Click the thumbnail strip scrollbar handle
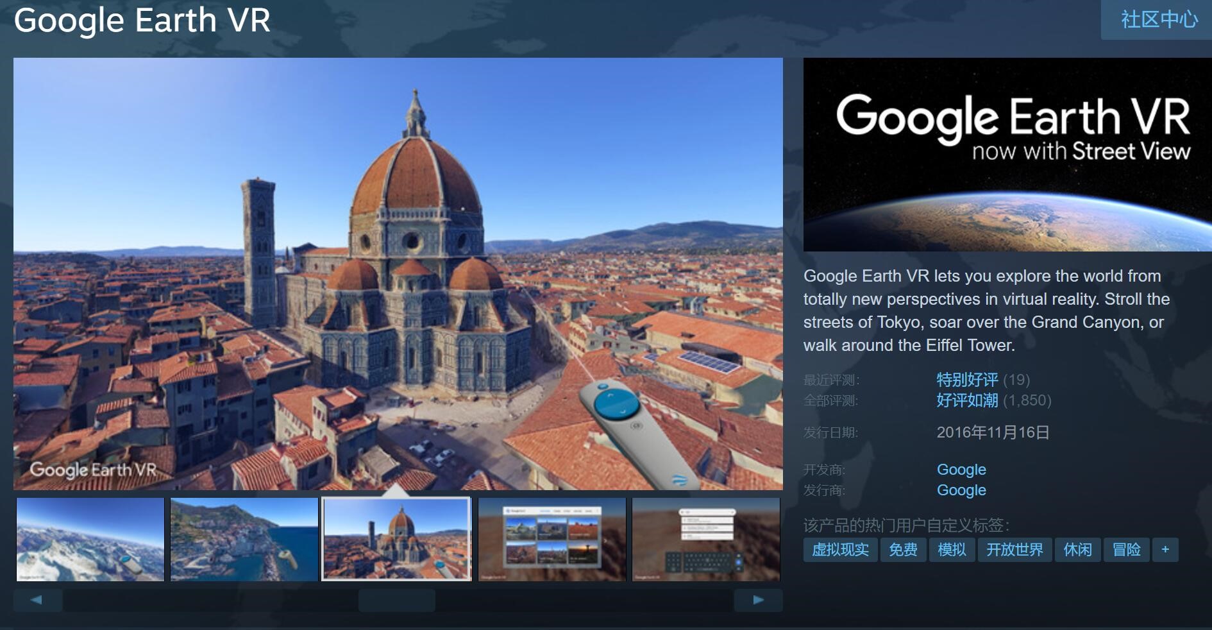Viewport: 1212px width, 630px height. (x=396, y=600)
